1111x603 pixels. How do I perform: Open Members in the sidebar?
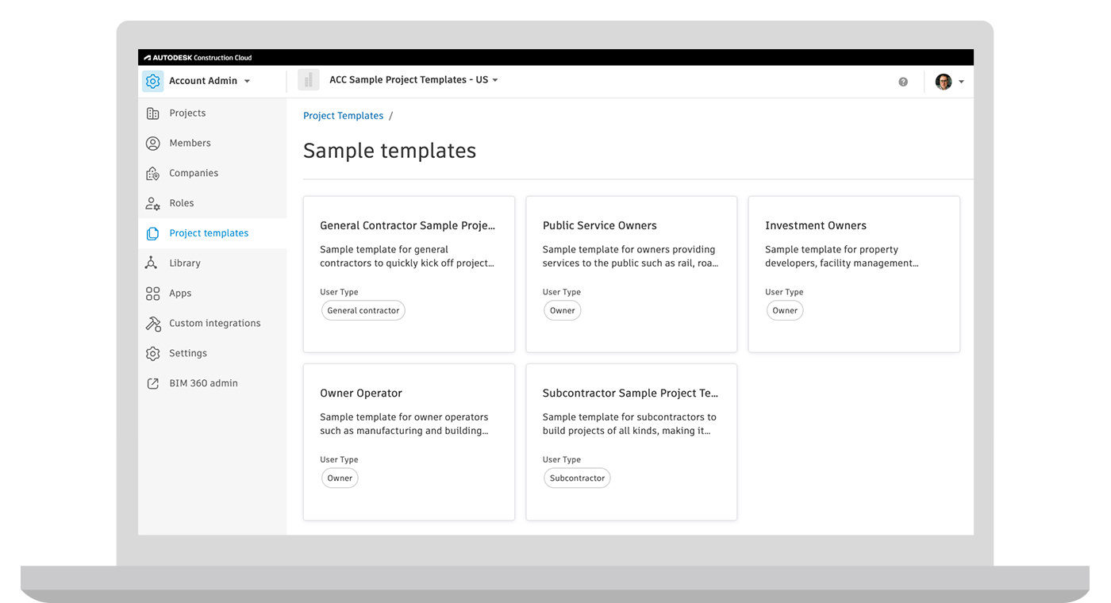click(x=213, y=144)
